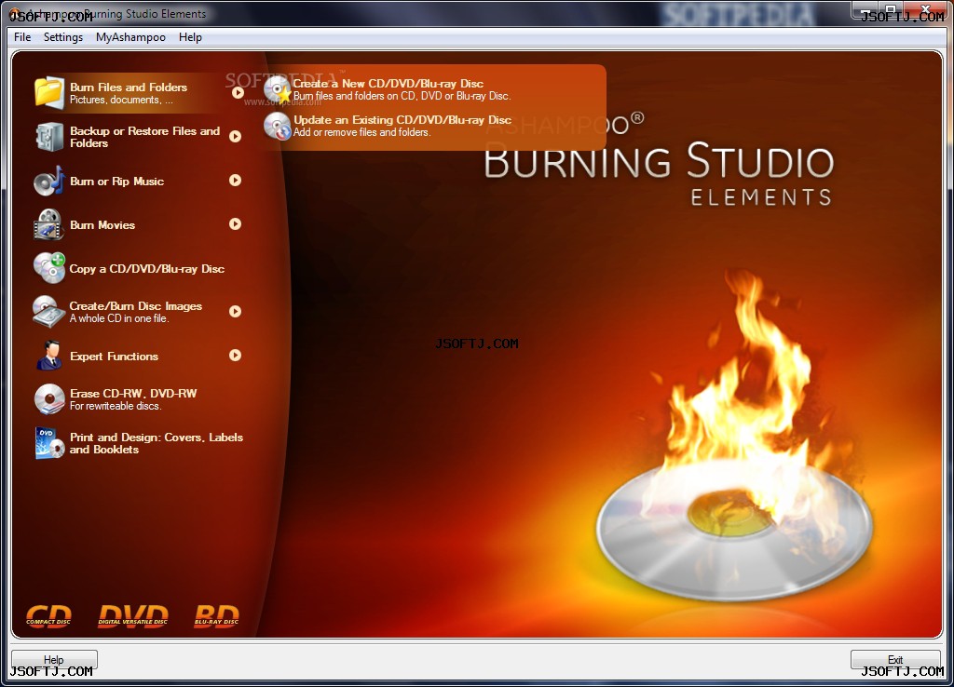This screenshot has height=687, width=954.
Task: Choose Print and Design: Covers, Labels and Booklets
Action: point(157,443)
